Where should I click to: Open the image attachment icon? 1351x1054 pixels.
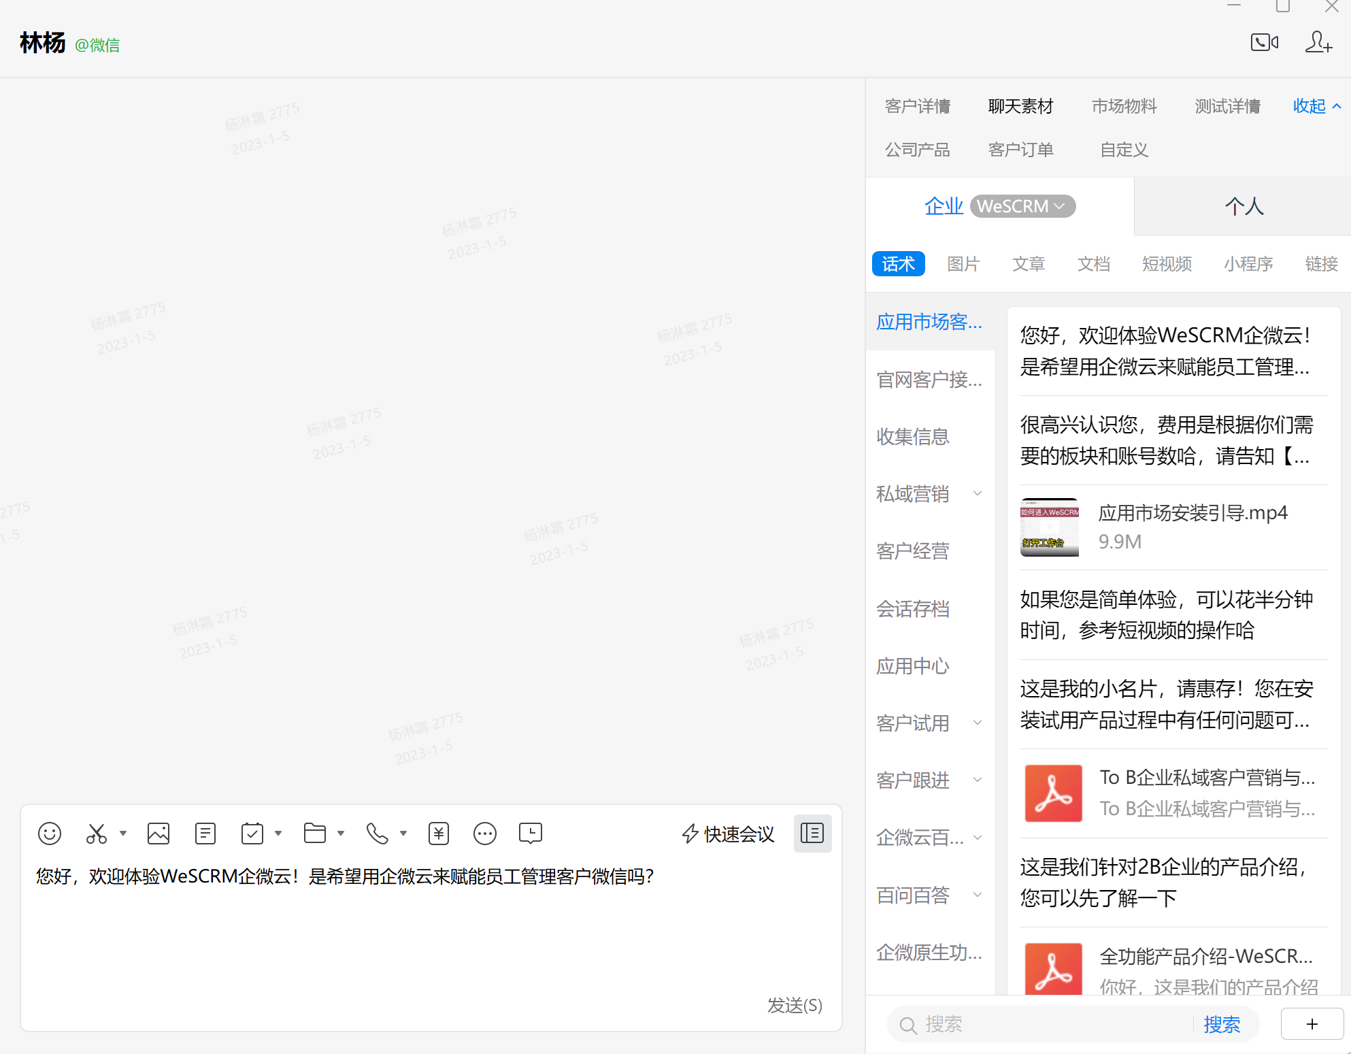(159, 834)
